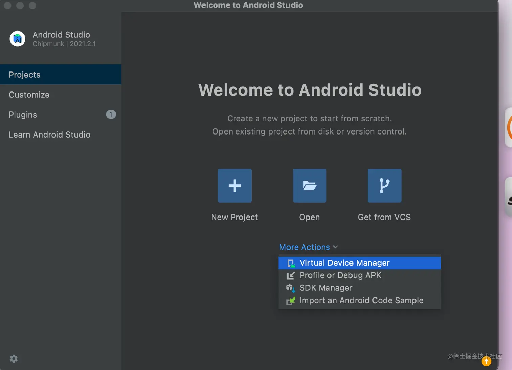
Task: Click the orange scroll-to-top arrow icon
Action: 486,361
